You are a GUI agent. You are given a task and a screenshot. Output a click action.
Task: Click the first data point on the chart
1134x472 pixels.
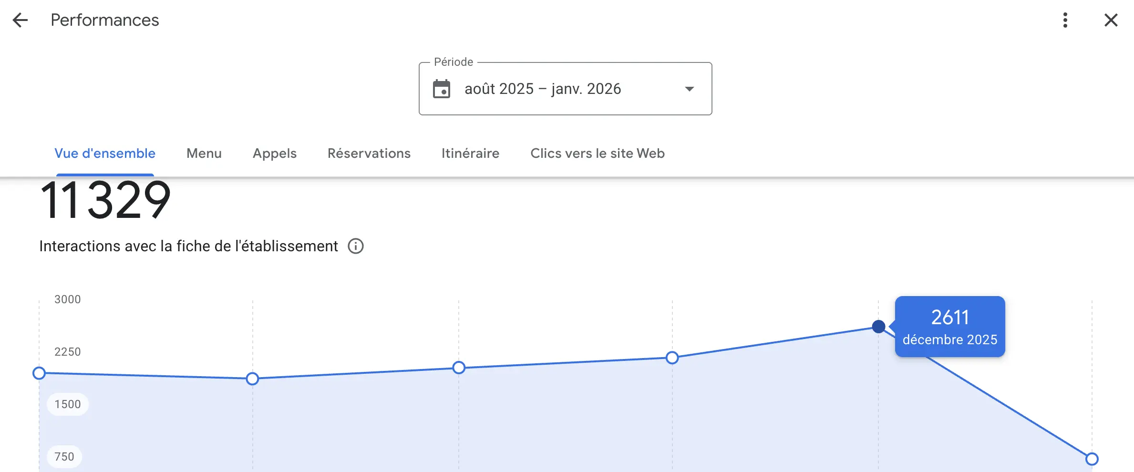tap(39, 373)
